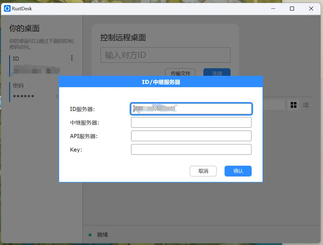Viewport: 323px width, 245px height.
Task: Click the green ready status indicator
Action: [x=89, y=235]
